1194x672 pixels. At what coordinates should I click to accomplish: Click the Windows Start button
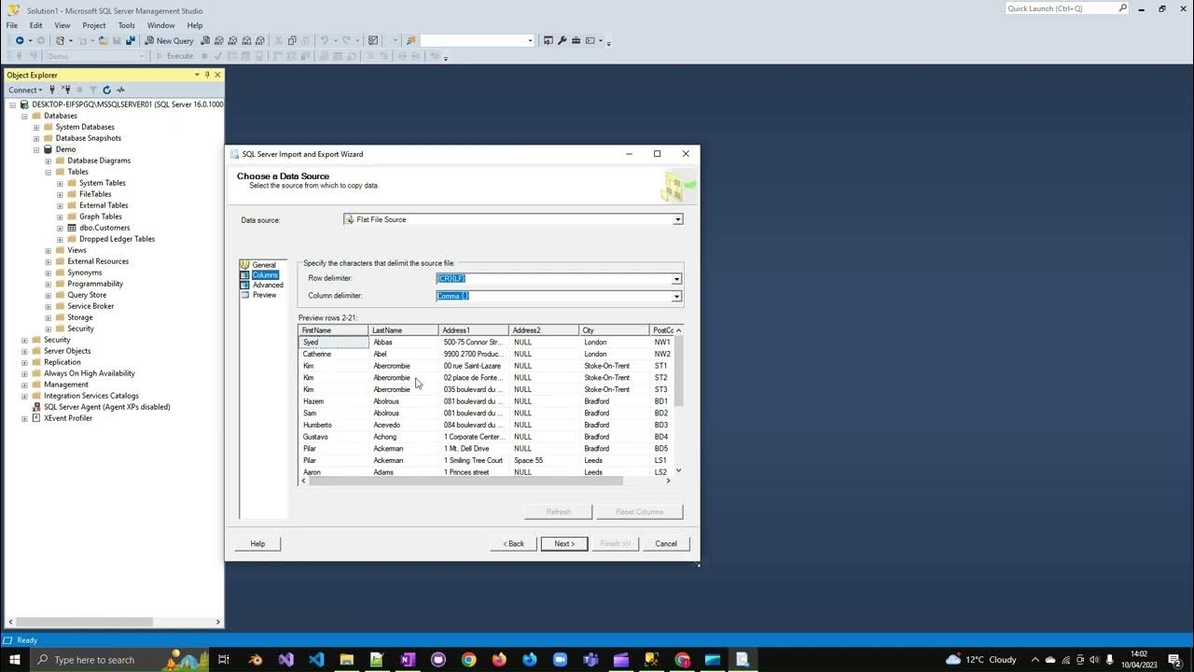[x=15, y=660]
